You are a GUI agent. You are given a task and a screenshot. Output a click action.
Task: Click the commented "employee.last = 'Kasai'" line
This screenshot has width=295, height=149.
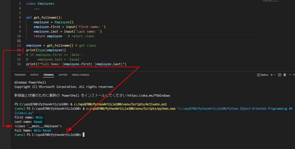(53, 60)
